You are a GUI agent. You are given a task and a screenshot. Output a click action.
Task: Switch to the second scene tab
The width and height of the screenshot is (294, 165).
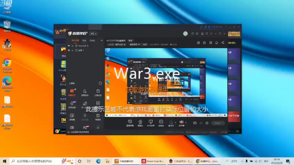click(x=84, y=40)
